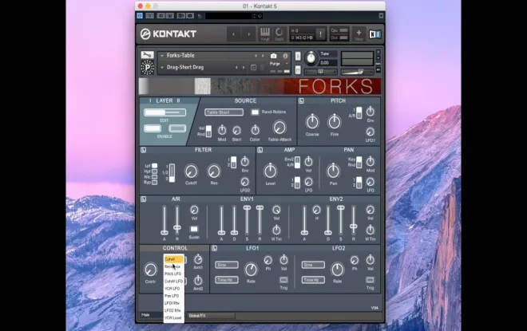Click the PITCH section link icon
Screen dimensions: 527x331
coord(301,100)
